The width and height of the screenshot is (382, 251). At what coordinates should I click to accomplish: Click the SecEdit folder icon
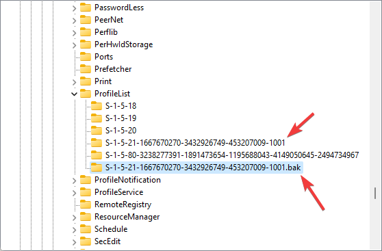point(86,241)
